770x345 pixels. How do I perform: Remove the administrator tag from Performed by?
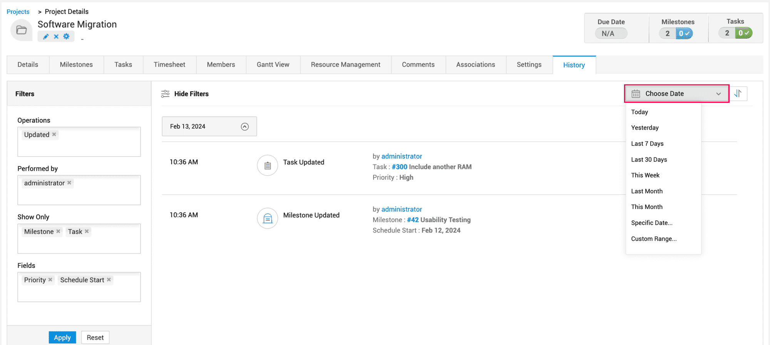pyautogui.click(x=69, y=183)
